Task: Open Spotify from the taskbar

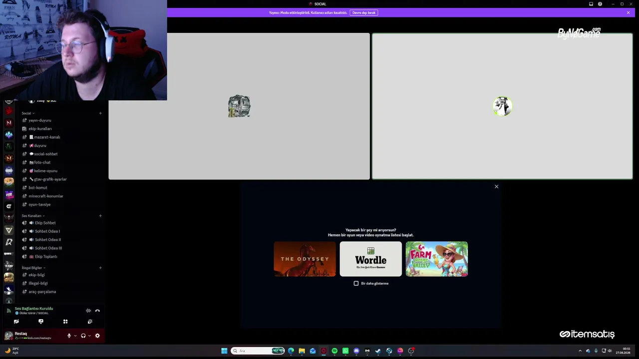Action: pyautogui.click(x=334, y=351)
